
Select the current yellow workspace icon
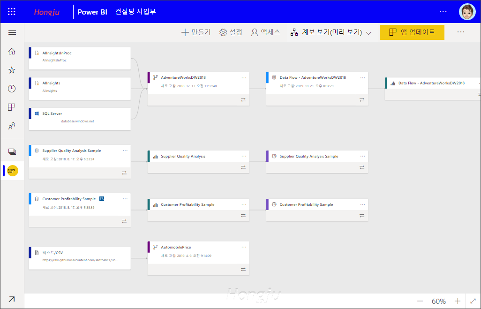pyautogui.click(x=13, y=171)
